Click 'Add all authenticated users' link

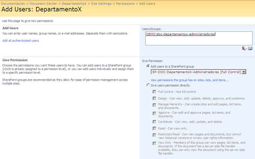coord(20,41)
